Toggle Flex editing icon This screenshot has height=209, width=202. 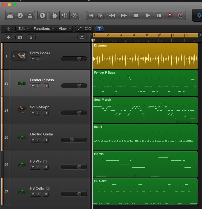point(88,29)
